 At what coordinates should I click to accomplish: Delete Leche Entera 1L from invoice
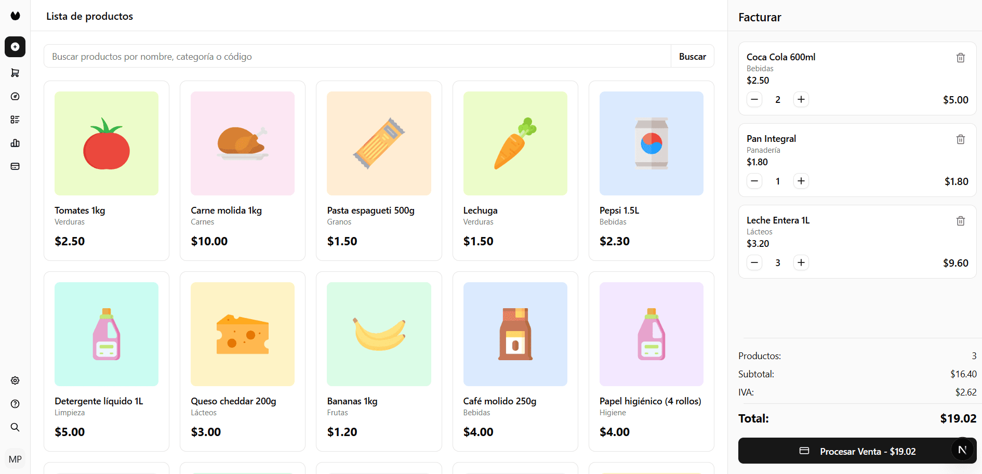click(x=961, y=221)
